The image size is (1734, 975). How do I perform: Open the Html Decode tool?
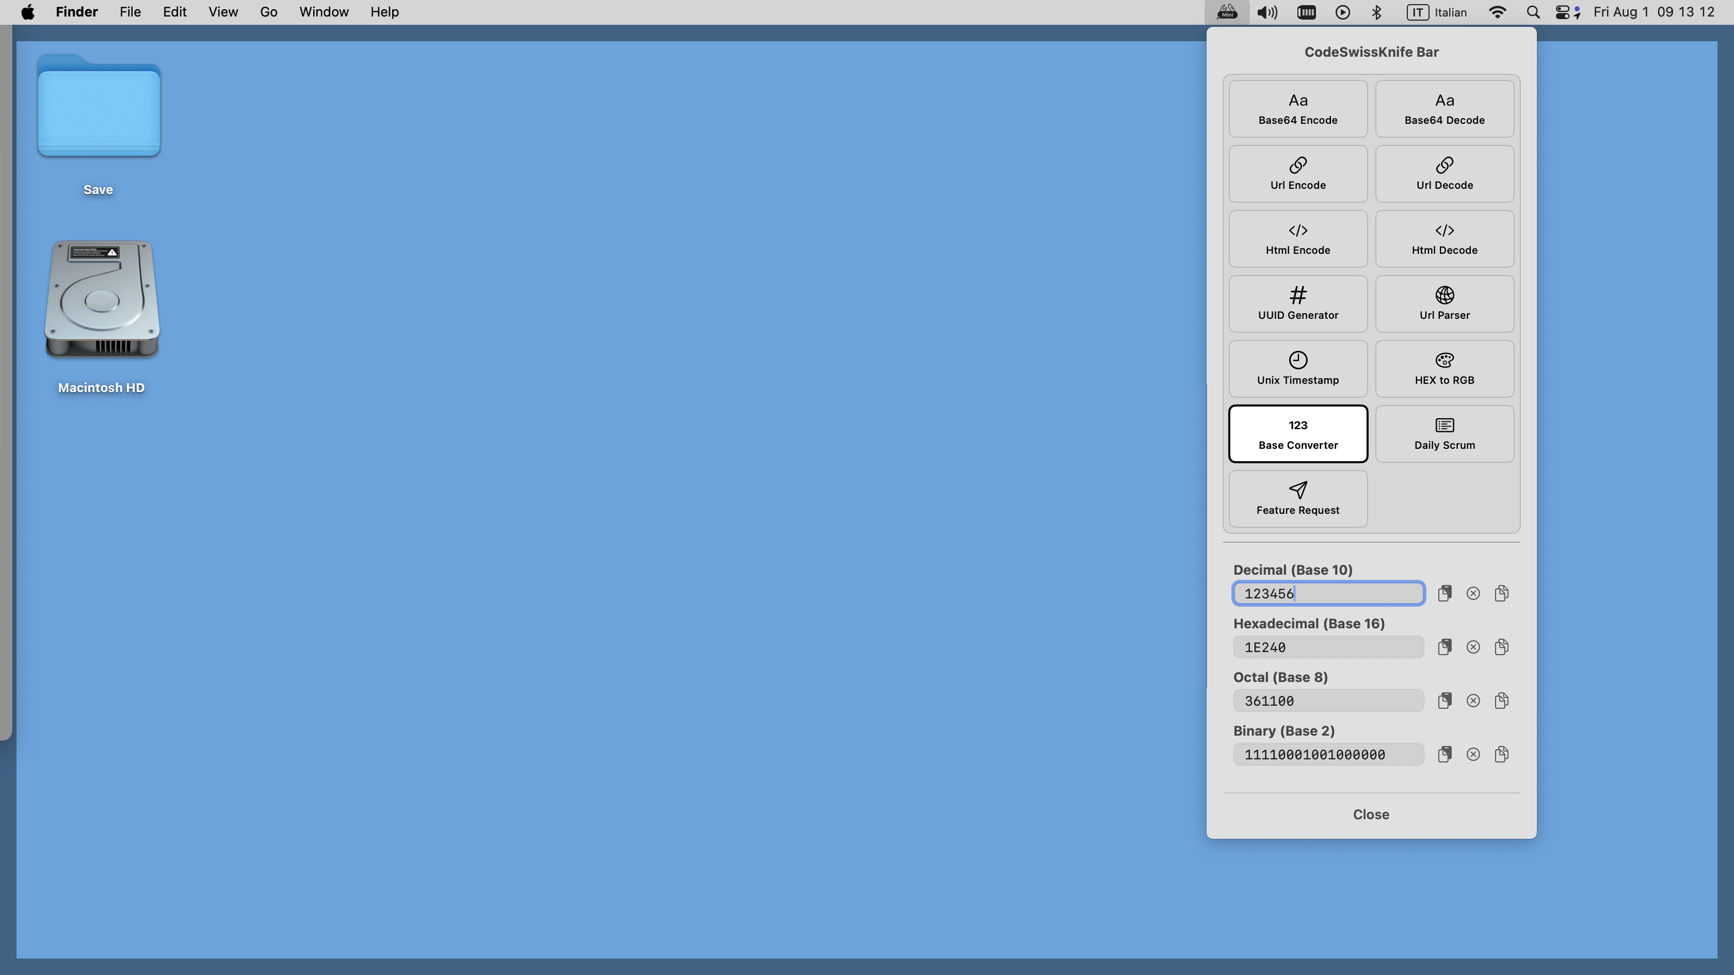point(1444,239)
